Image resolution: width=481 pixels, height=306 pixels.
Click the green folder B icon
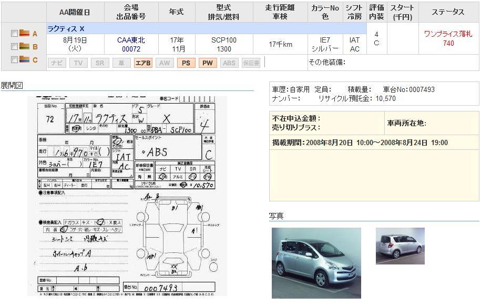[x=24, y=46]
